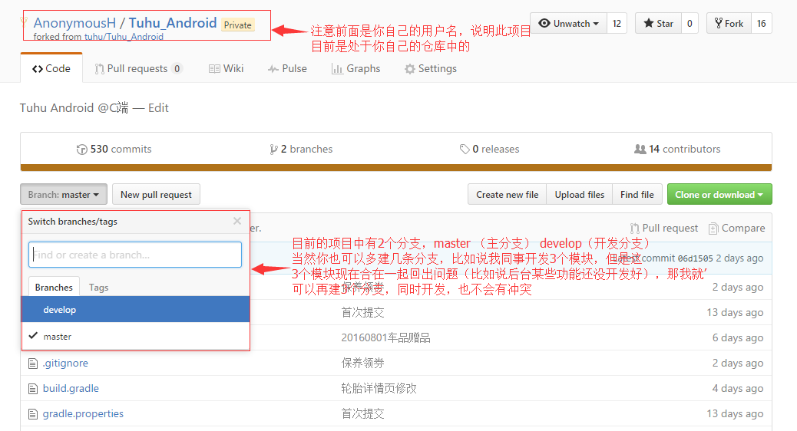Click the Settings gear icon
The width and height of the screenshot is (797, 431).
pos(410,69)
